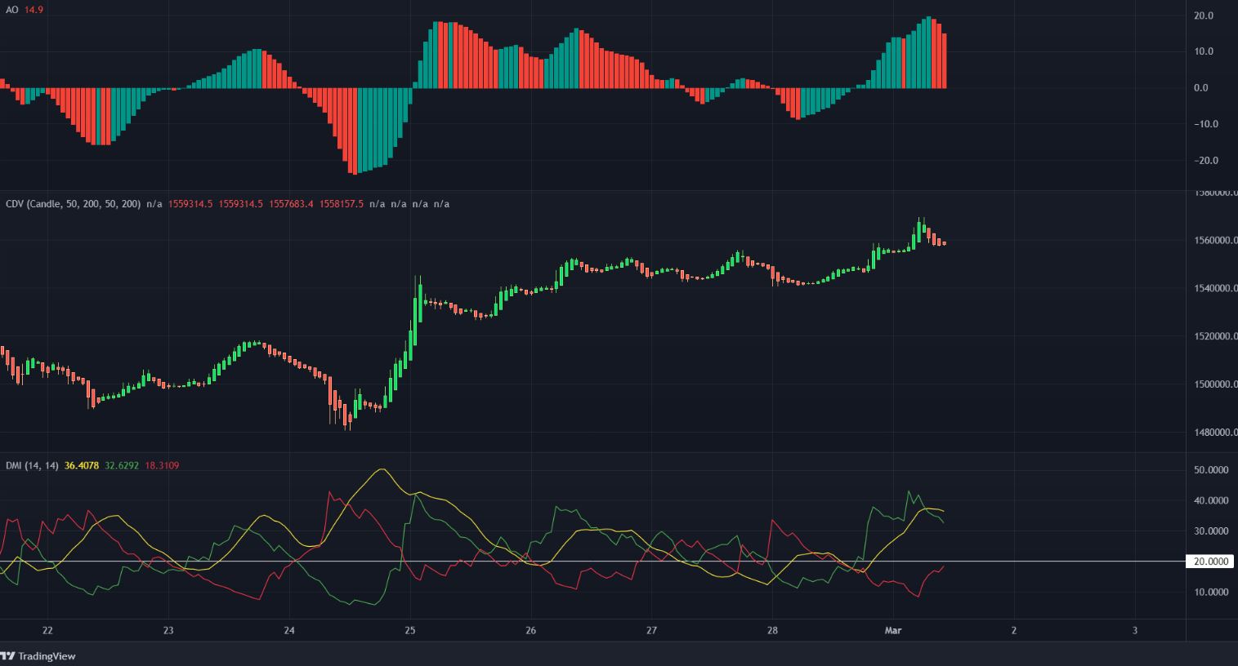Viewport: 1238px width, 666px height.
Task: Click the 20.0000 level price label
Action: [1209, 562]
